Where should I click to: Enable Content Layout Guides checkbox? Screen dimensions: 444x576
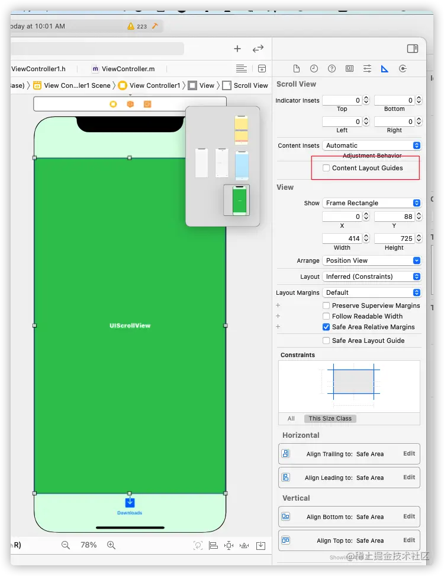(x=326, y=168)
